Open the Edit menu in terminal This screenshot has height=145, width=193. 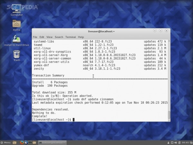[42, 37]
